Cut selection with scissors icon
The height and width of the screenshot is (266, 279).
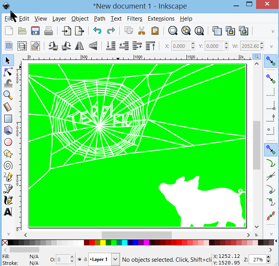pos(141,31)
